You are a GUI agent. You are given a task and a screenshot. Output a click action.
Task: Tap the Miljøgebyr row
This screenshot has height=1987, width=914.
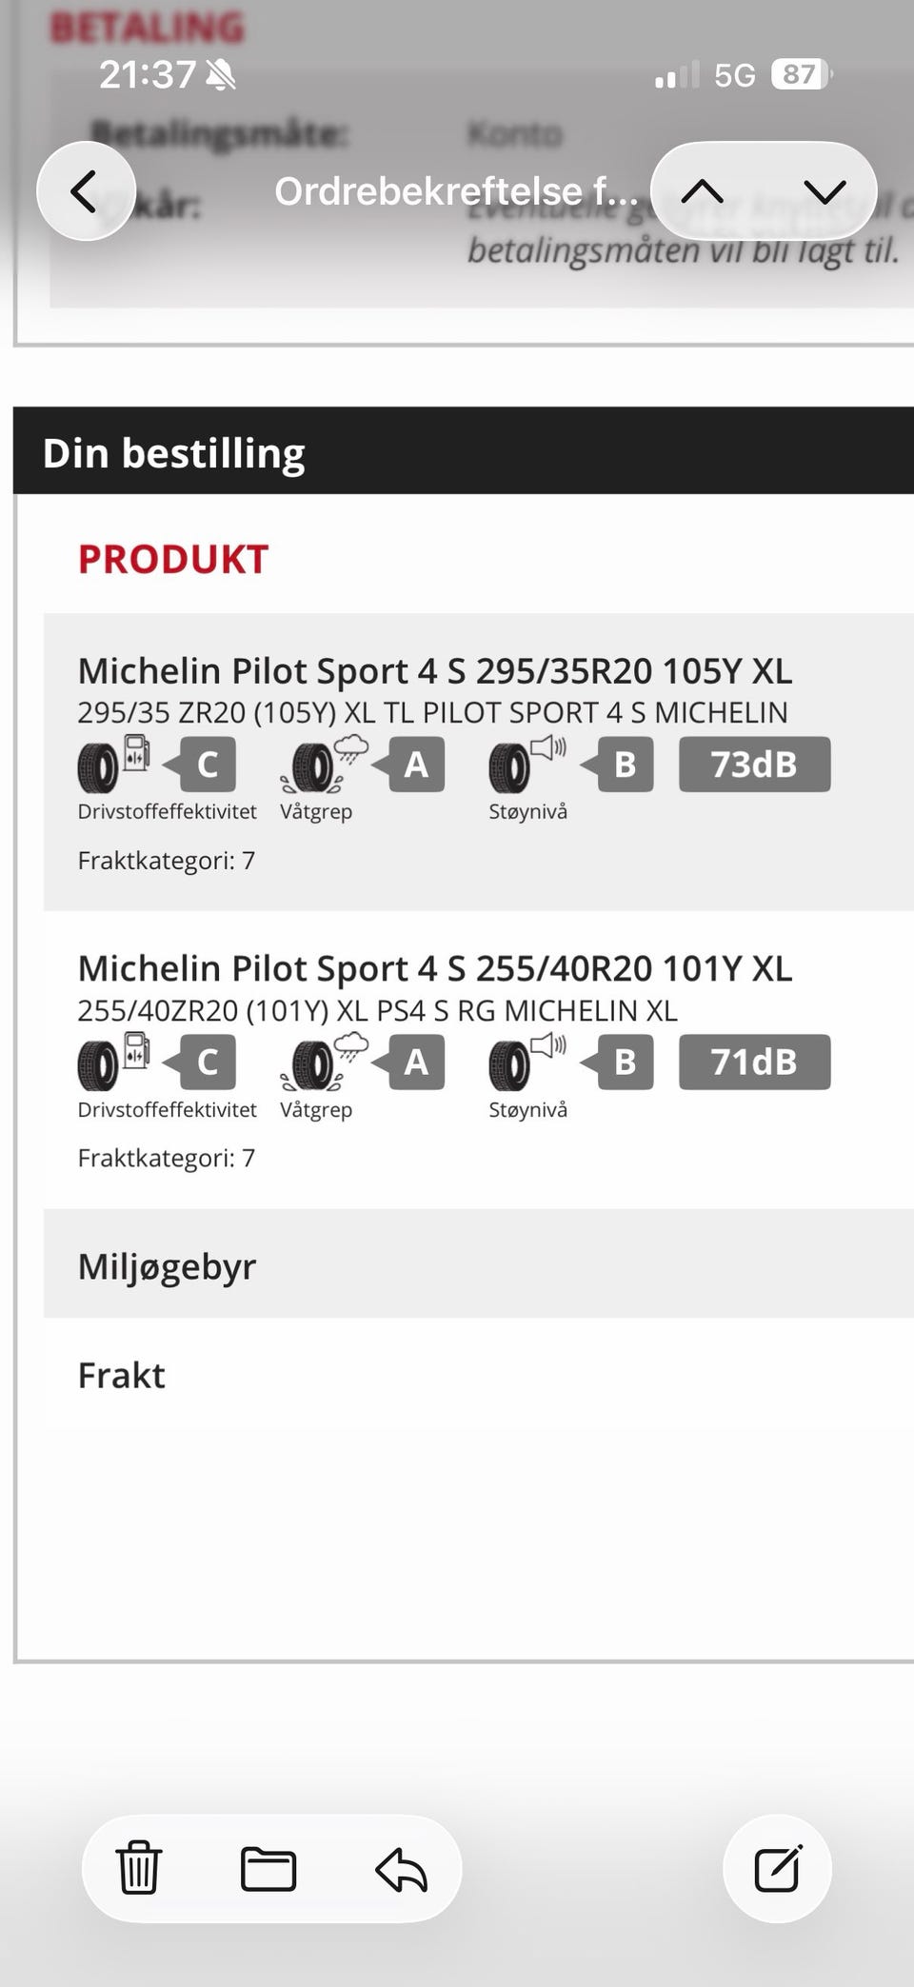(479, 1264)
